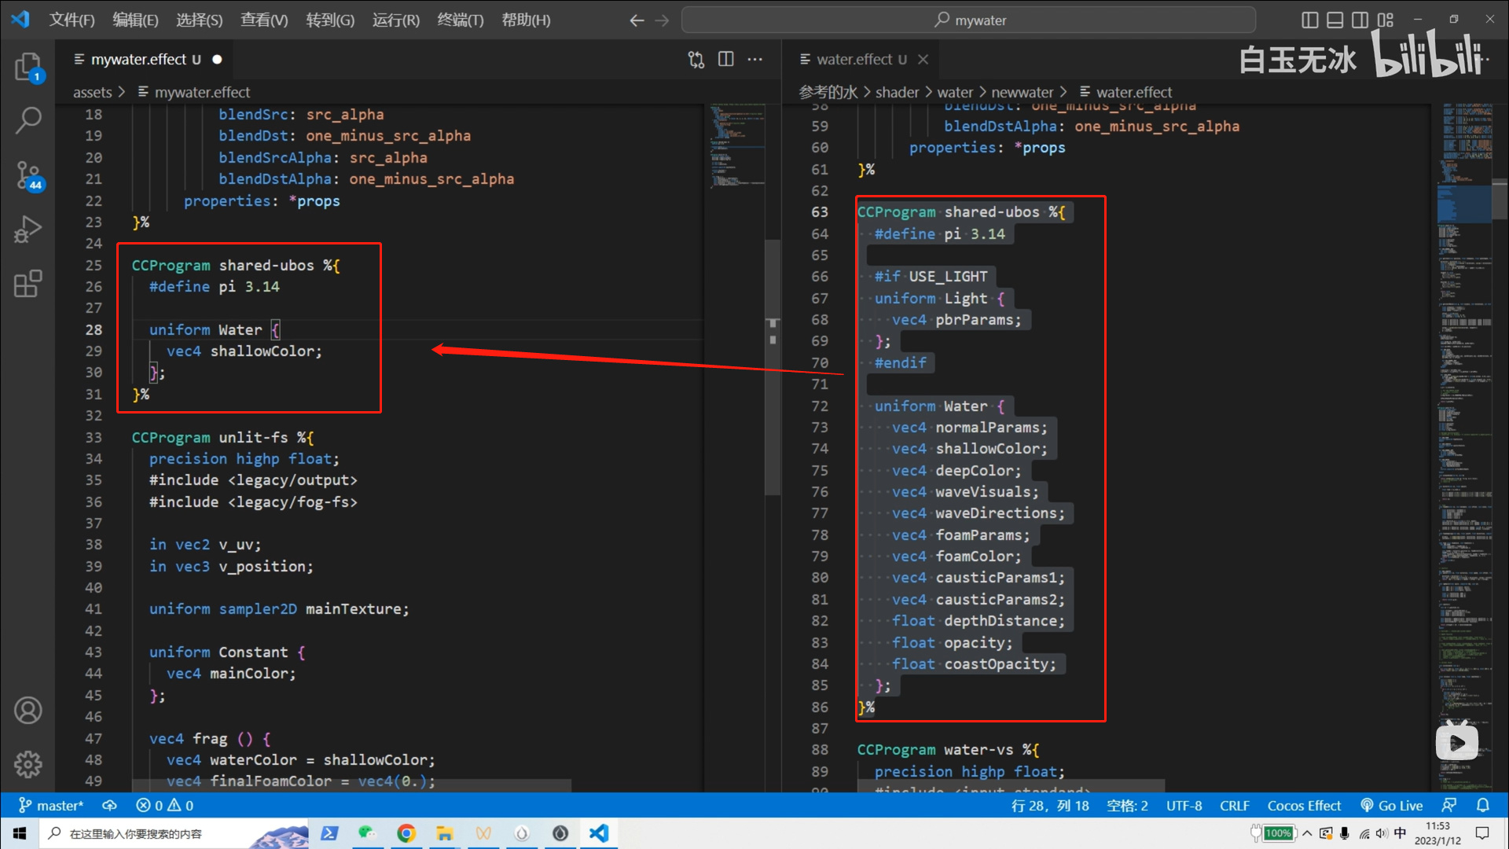This screenshot has width=1509, height=849.
Task: Open Source Control view with 44 badge
Action: pyautogui.click(x=28, y=175)
